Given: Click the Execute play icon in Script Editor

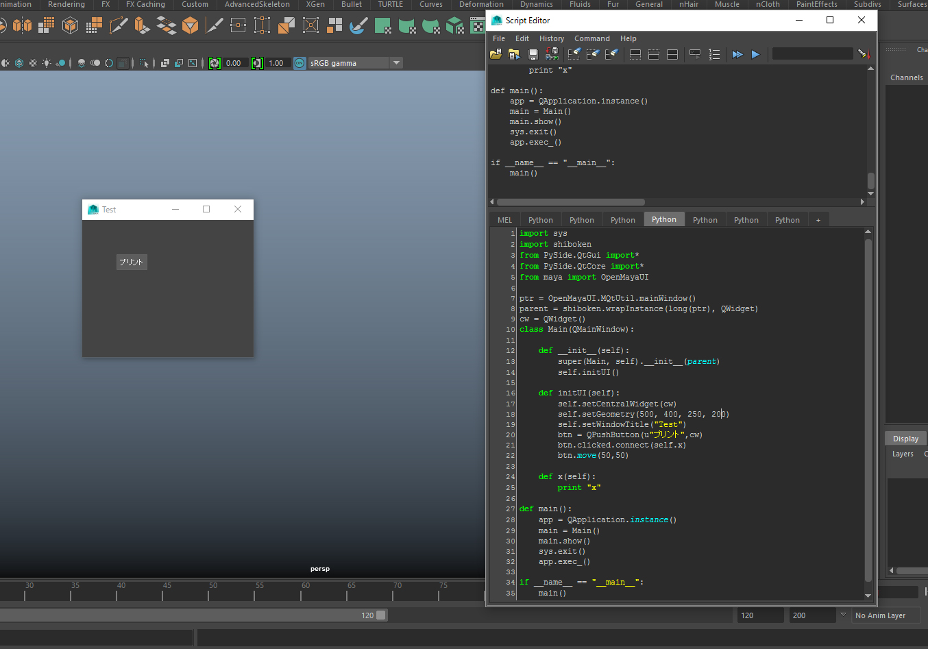Looking at the screenshot, I should [755, 54].
